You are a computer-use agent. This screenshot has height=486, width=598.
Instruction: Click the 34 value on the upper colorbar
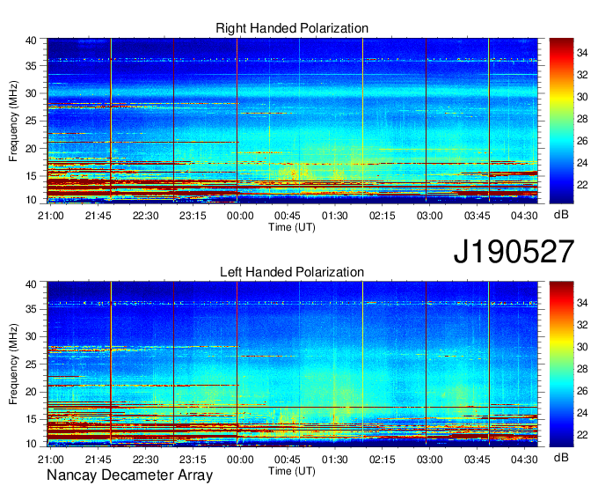point(582,53)
